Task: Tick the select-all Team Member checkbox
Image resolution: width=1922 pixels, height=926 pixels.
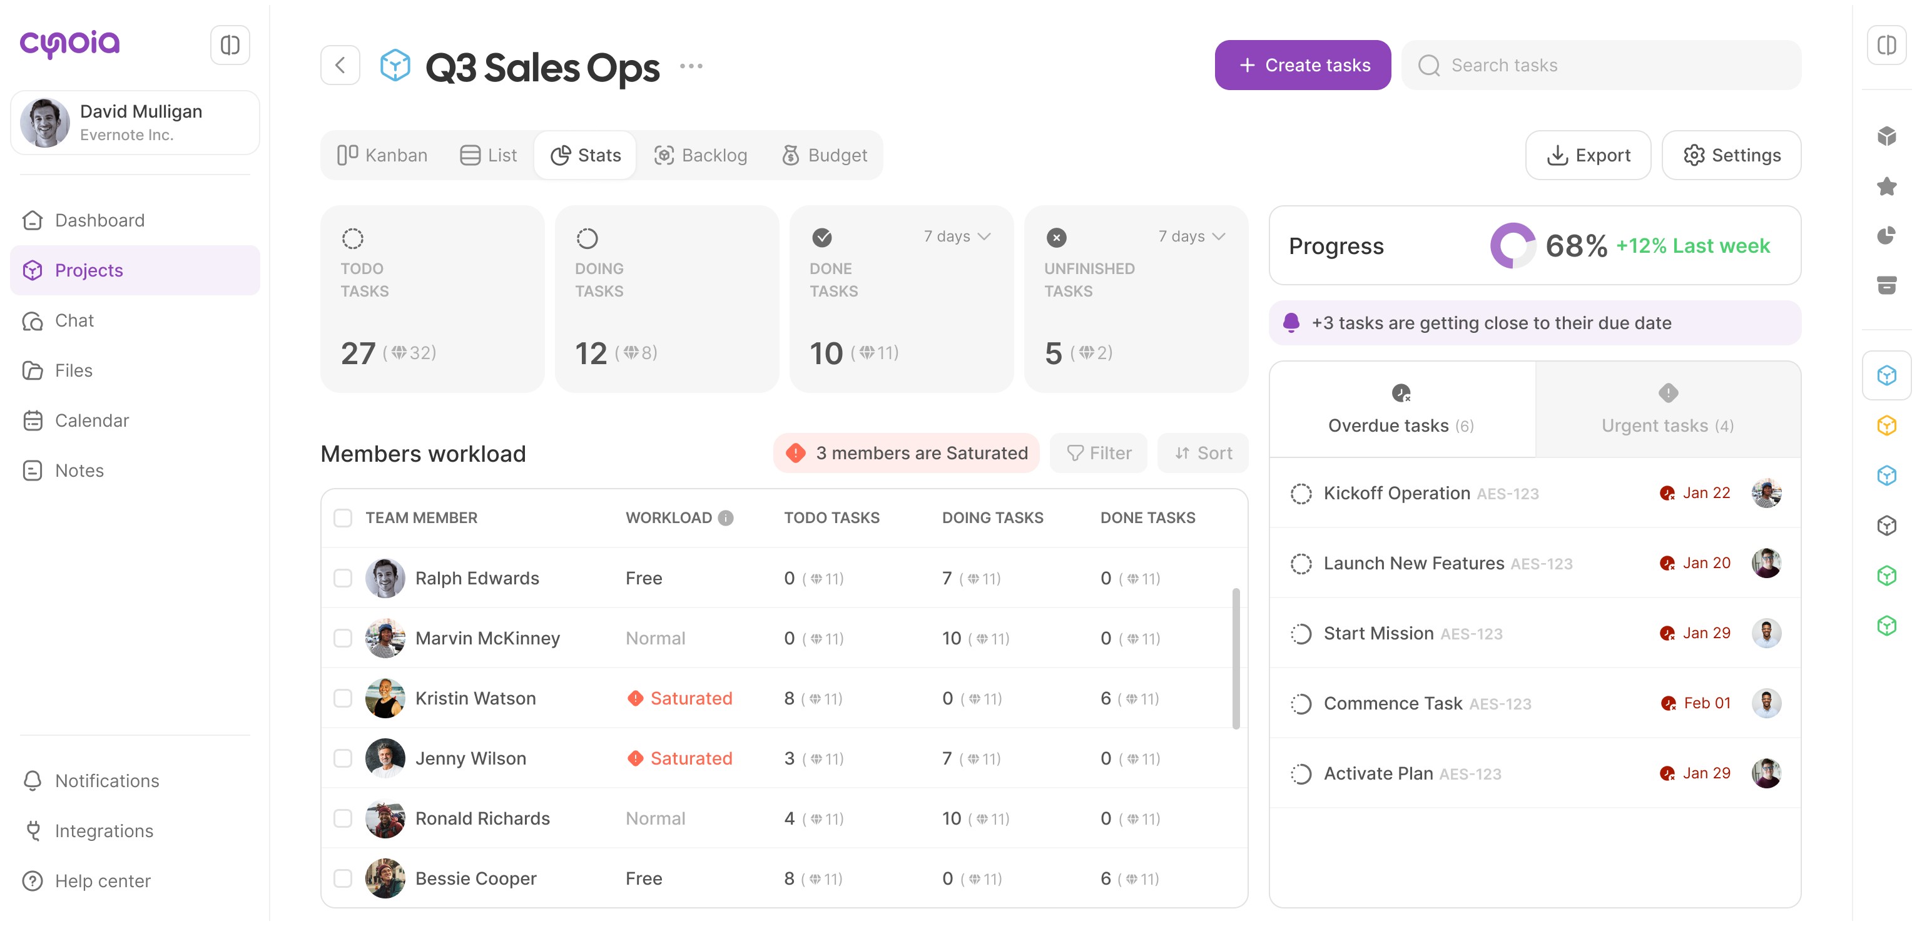Action: tap(342, 518)
